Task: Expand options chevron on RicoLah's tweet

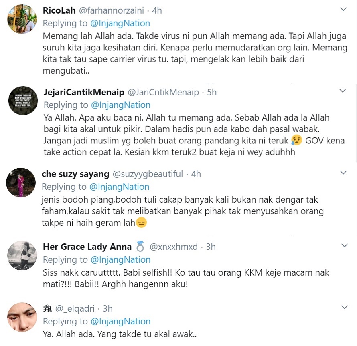Action: point(343,9)
